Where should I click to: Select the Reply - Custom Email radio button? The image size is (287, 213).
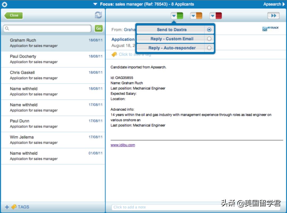click(209, 39)
